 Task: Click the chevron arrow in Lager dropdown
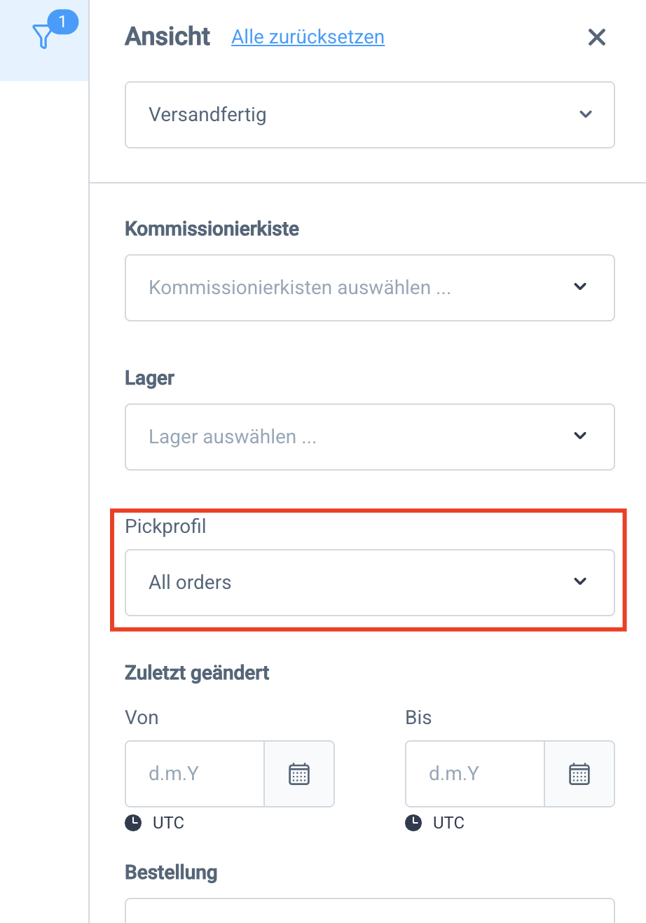tap(580, 436)
